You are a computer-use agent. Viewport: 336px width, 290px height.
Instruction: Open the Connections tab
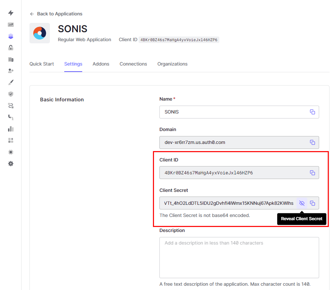point(133,64)
